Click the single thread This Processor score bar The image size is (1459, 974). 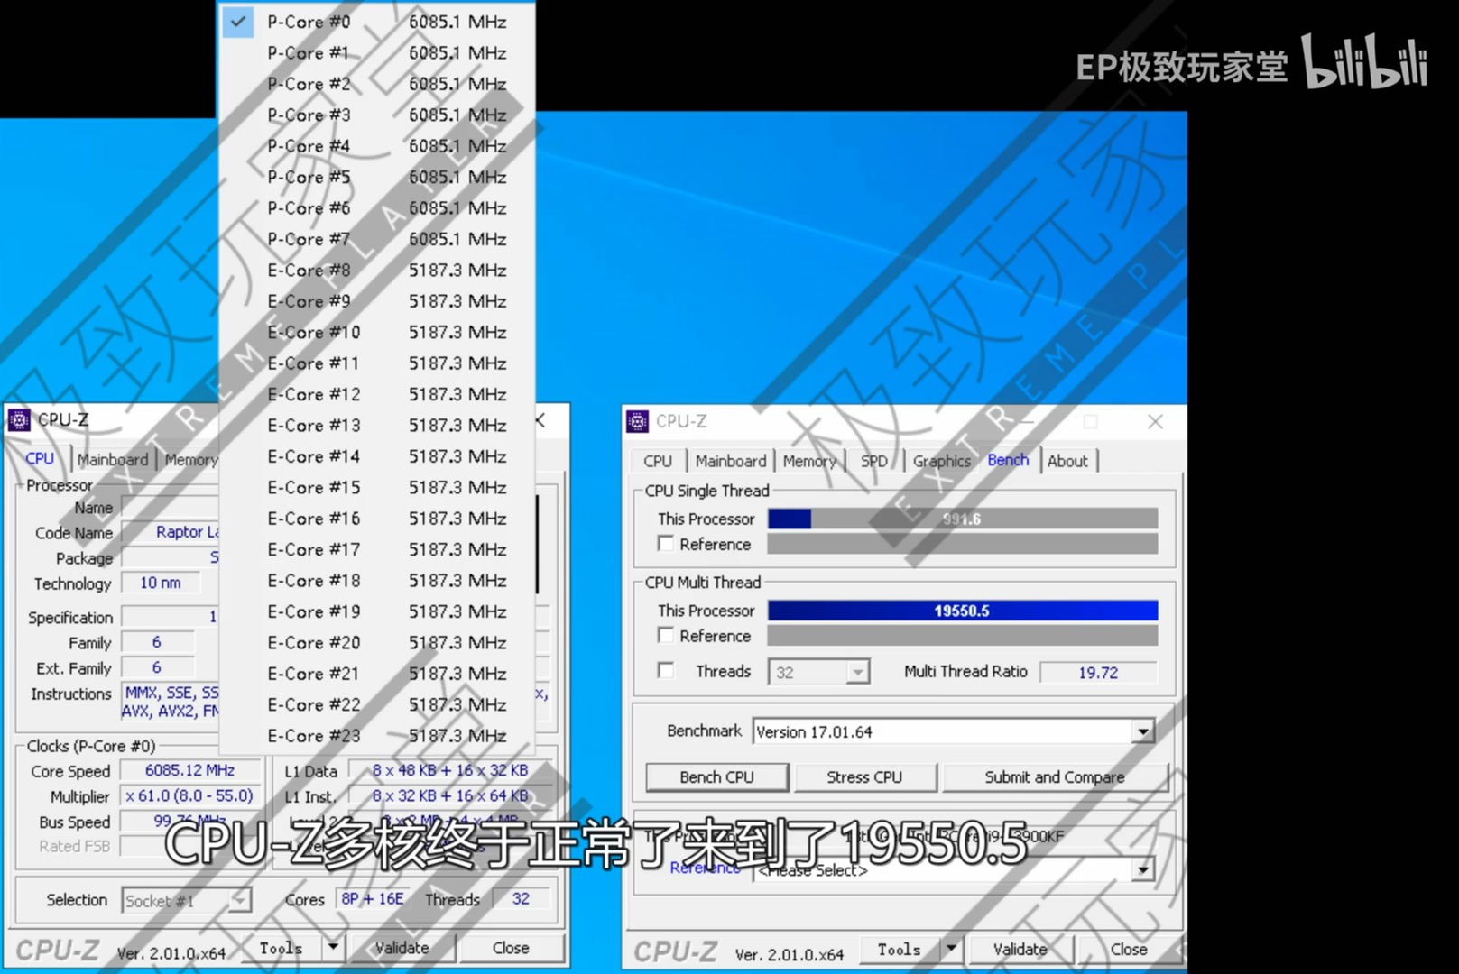(963, 519)
